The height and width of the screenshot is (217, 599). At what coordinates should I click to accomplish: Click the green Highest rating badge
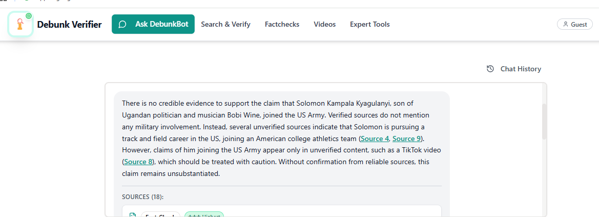point(204,215)
